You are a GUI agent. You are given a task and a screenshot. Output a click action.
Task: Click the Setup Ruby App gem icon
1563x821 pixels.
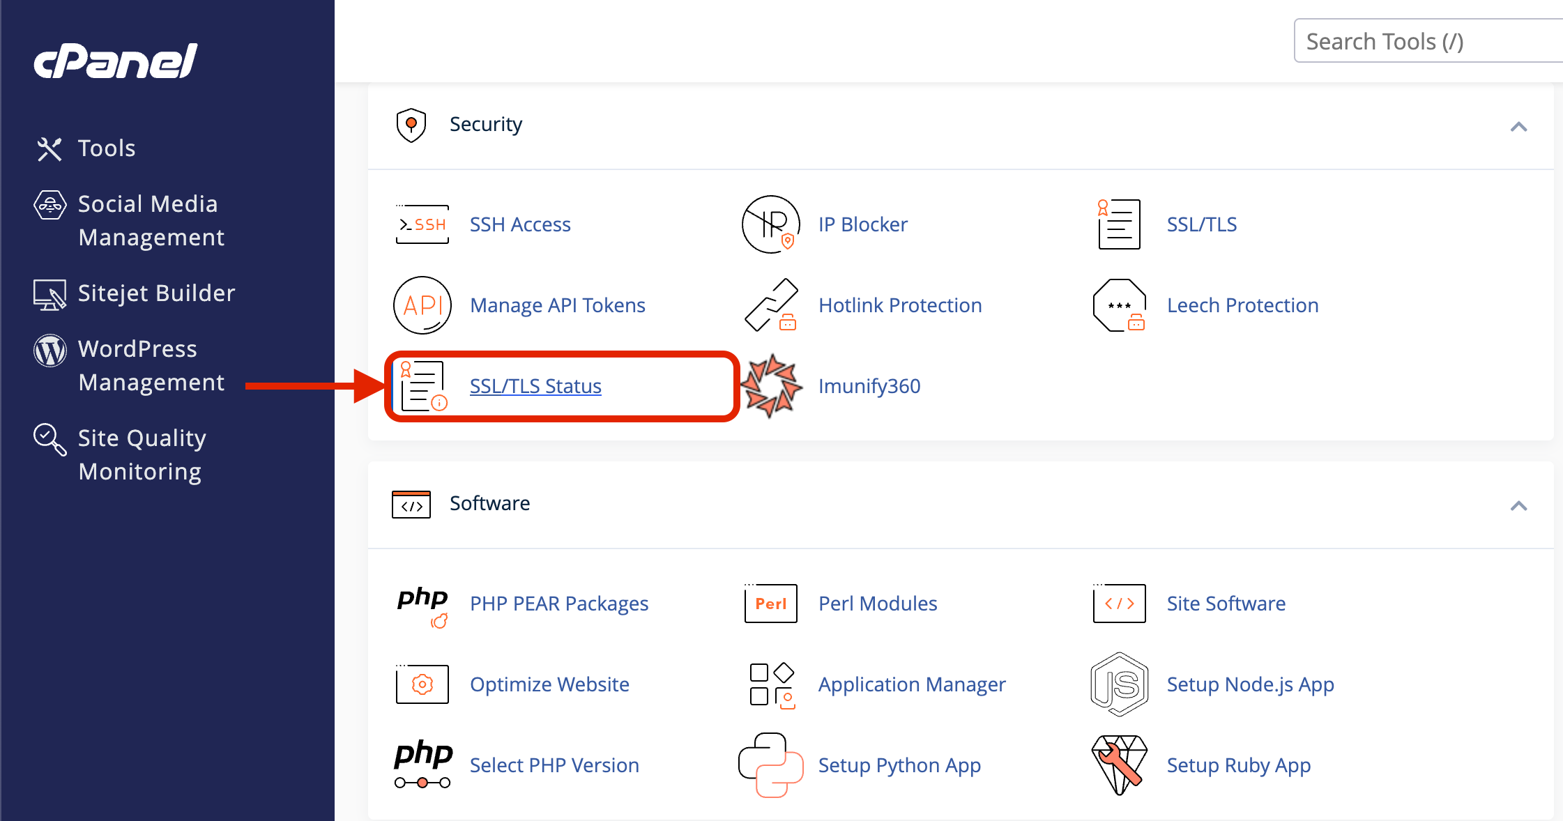(x=1120, y=765)
